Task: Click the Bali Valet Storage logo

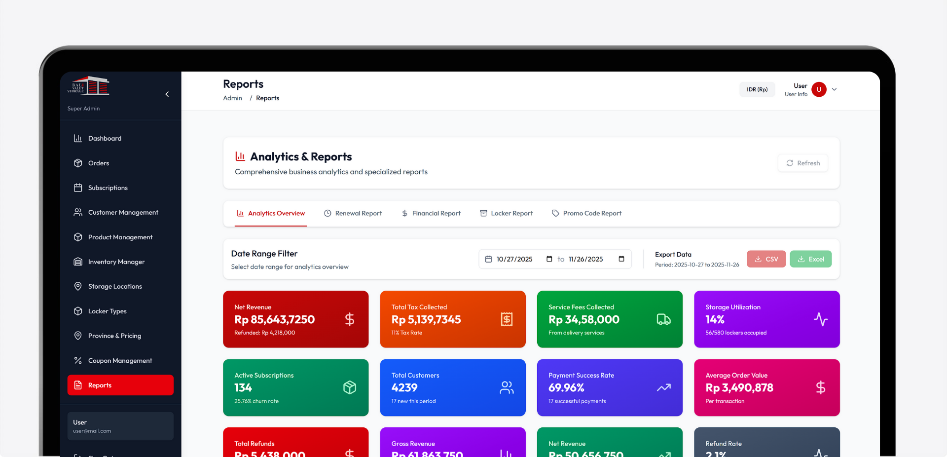Action: [89, 86]
